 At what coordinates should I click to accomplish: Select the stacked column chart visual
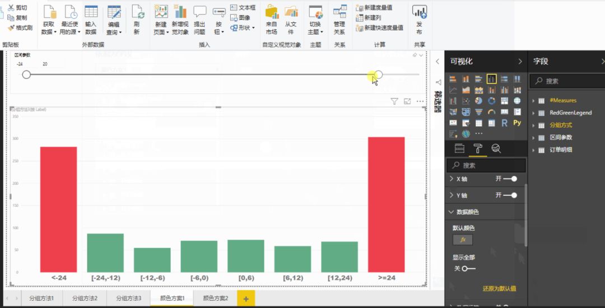click(466, 79)
